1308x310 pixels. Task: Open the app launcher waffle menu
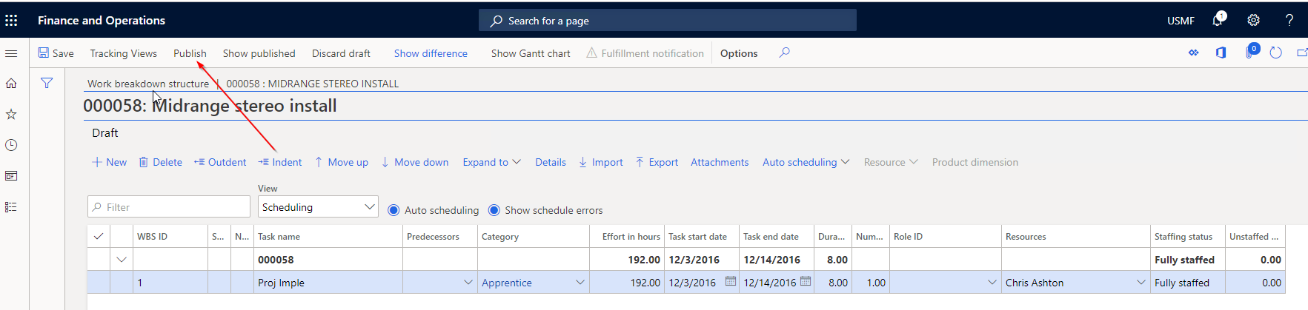11,20
